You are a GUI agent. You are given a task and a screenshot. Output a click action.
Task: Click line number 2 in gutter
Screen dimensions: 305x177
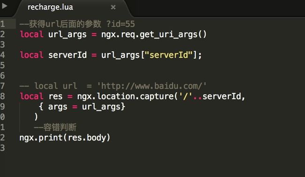point(2,34)
